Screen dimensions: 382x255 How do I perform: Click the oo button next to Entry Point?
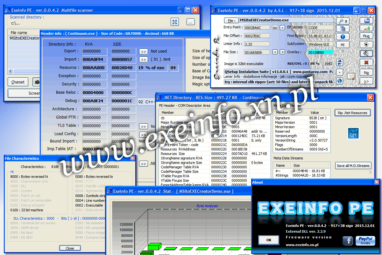pos(275,28)
